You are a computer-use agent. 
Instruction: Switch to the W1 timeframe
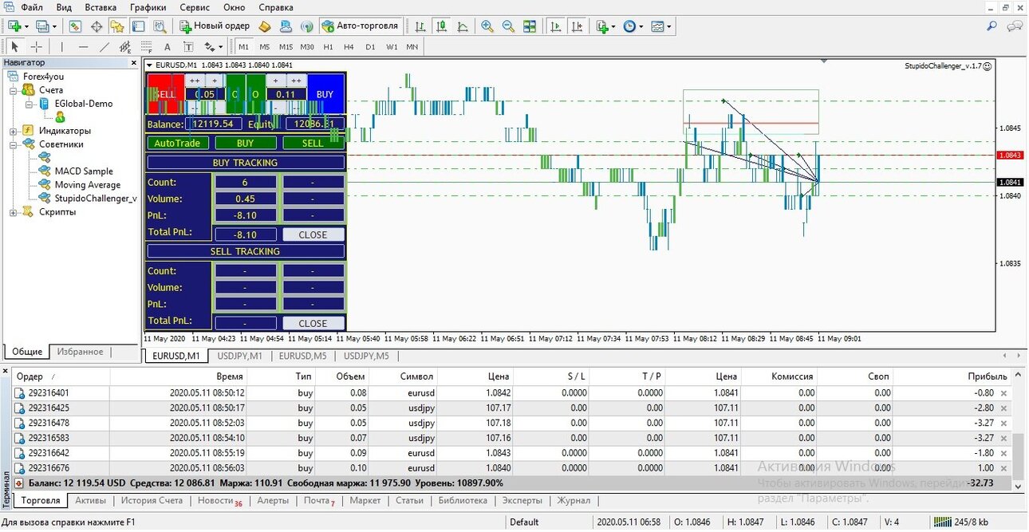click(x=392, y=47)
